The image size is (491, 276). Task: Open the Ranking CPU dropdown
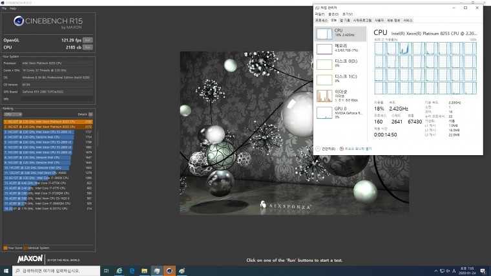(13, 114)
